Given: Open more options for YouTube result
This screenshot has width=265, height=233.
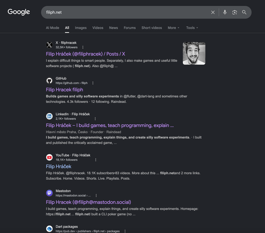Looking at the screenshot, I should coord(96,160).
